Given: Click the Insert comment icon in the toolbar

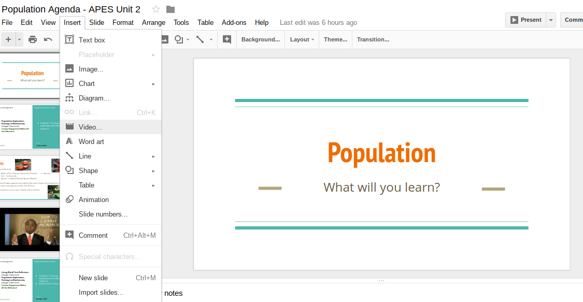Looking at the screenshot, I should tap(226, 39).
